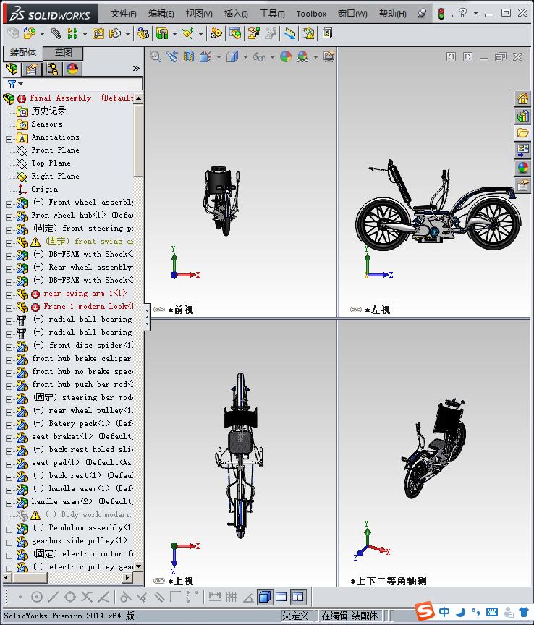Create a New Motion Study

(216, 33)
